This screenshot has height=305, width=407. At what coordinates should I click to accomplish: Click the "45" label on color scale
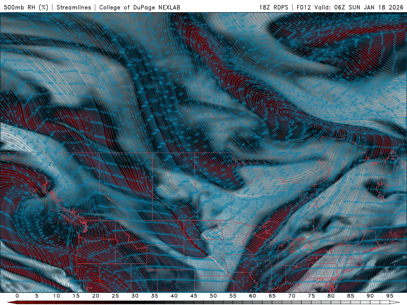(x=194, y=296)
